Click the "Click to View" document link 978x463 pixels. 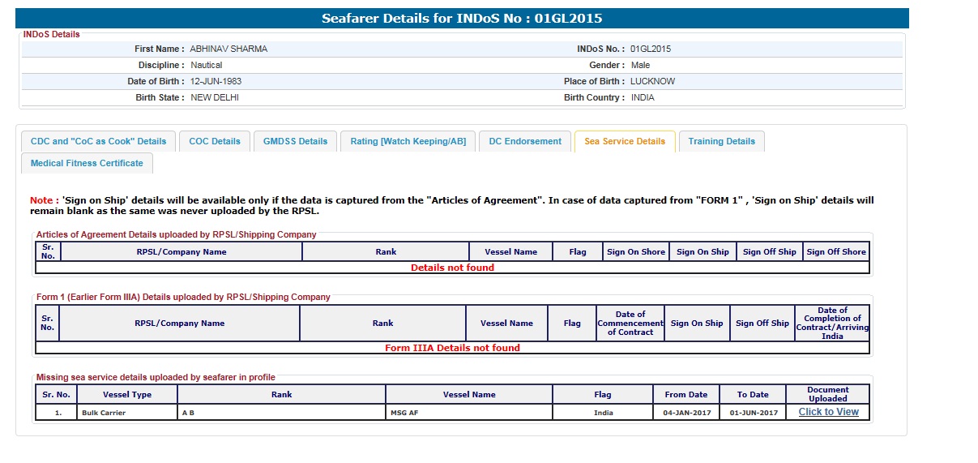(828, 412)
